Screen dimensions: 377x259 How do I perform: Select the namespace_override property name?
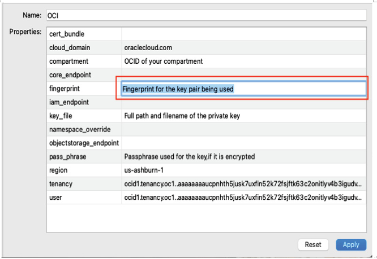click(x=80, y=130)
